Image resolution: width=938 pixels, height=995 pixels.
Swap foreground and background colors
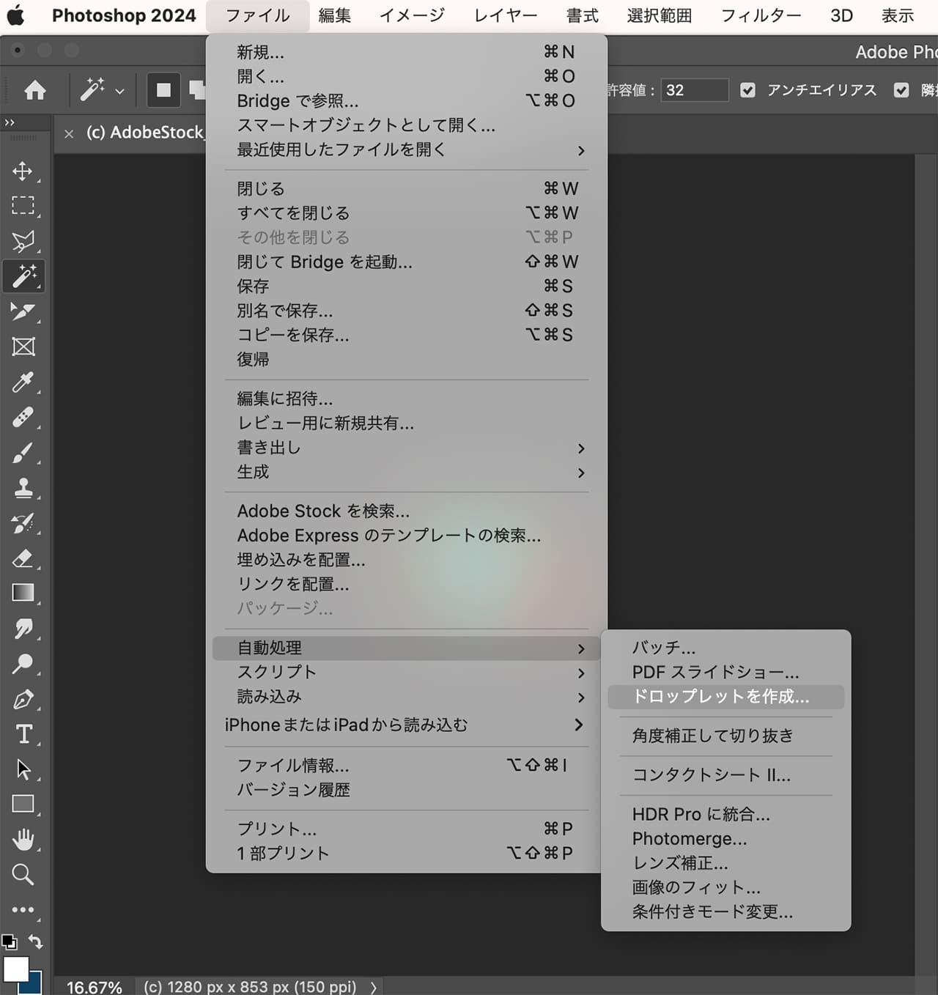pyautogui.click(x=35, y=942)
